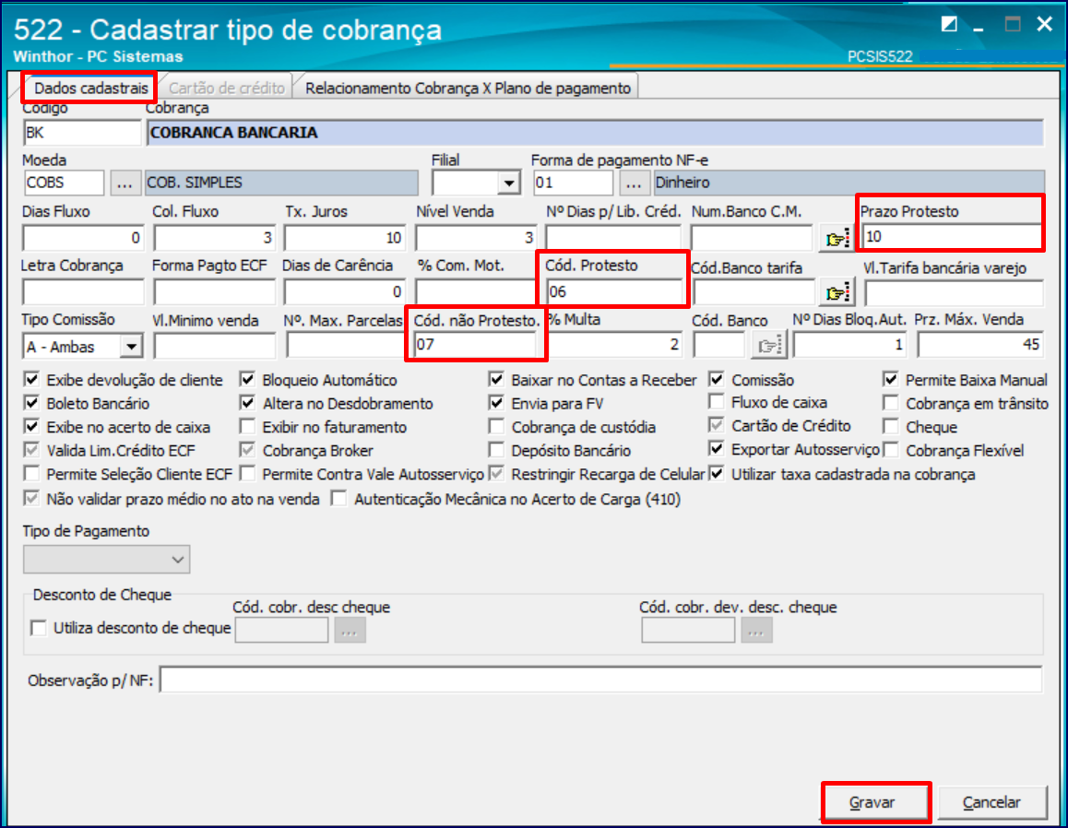The image size is (1068, 828).
Task: Click the Letra Cobrança field
Action: point(83,292)
